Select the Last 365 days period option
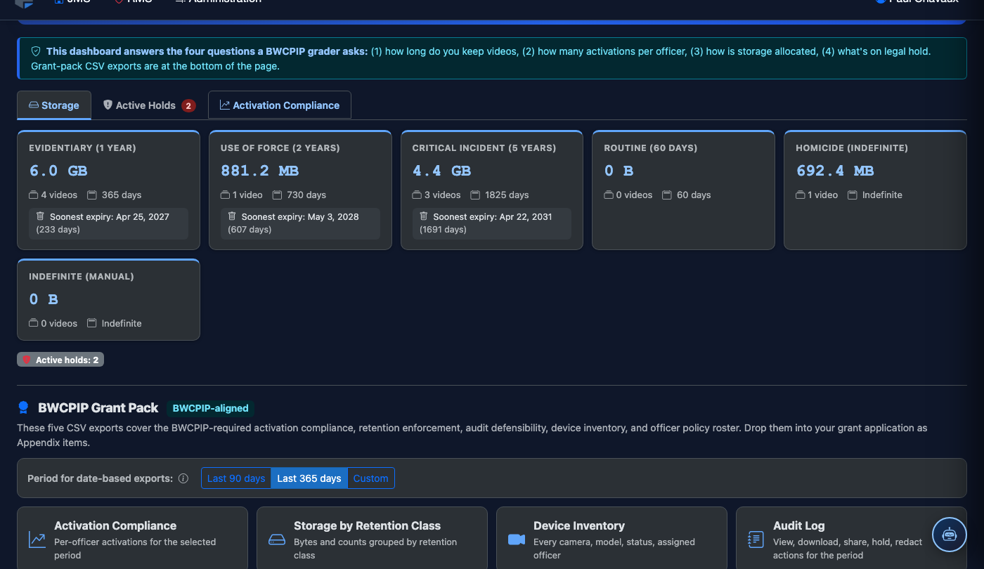Image resolution: width=984 pixels, height=569 pixels. [x=309, y=478]
